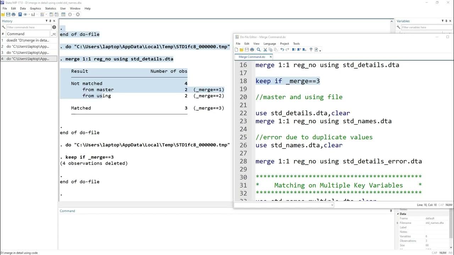Close the History panel
Screen dimensions: 454x255
[54, 21]
